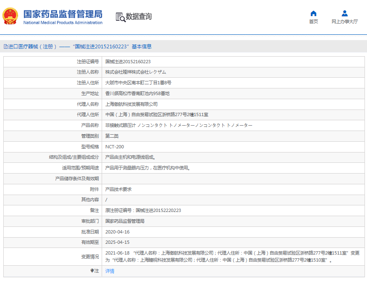367x281 pixels.
Task: Select expiry date 2025-04-15
Action: coord(117,242)
